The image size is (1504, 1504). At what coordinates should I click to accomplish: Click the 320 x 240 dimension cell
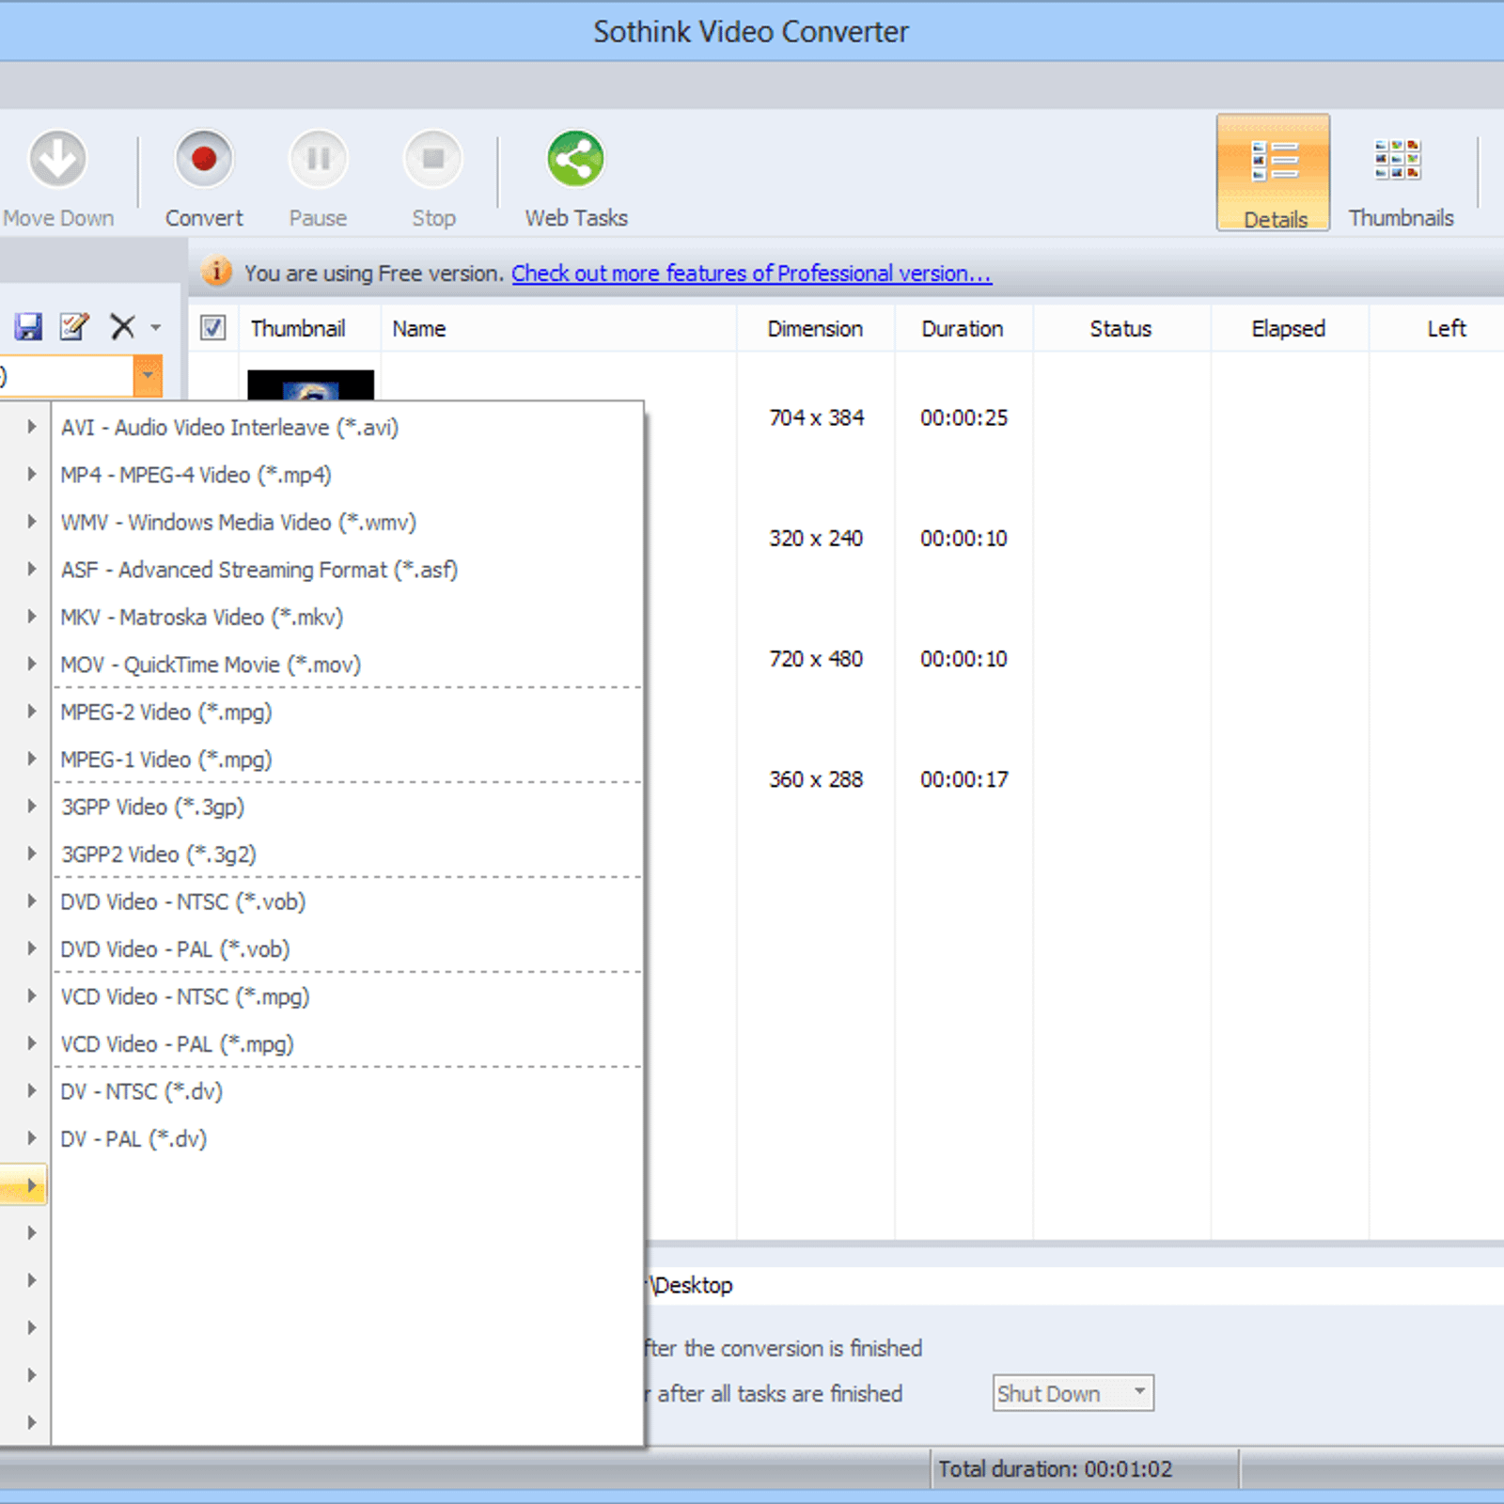[816, 539]
